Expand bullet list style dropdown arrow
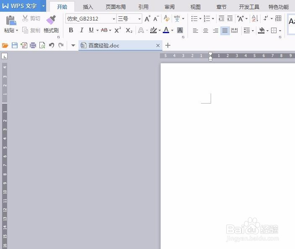The width and height of the screenshot is (295, 249). (x=200, y=18)
